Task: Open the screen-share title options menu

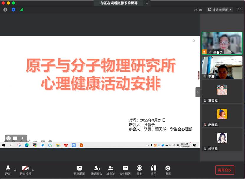Action: (x=147, y=3)
